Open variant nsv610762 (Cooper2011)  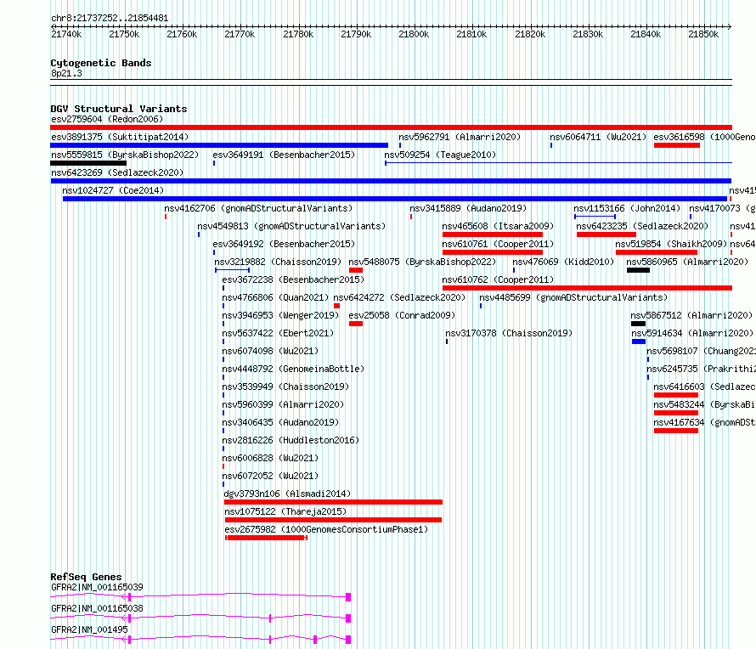pyautogui.click(x=498, y=279)
